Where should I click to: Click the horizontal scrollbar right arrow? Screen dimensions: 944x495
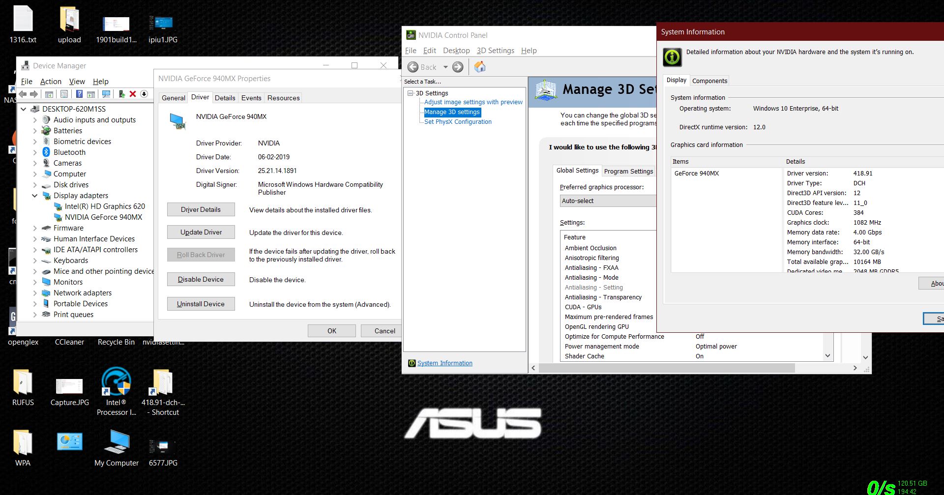855,368
